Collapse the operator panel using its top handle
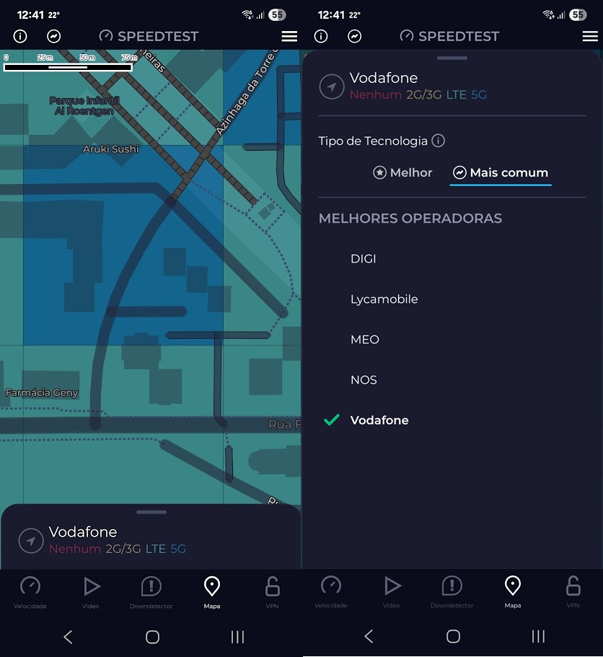Screen dimensions: 603x657 pos(452,58)
